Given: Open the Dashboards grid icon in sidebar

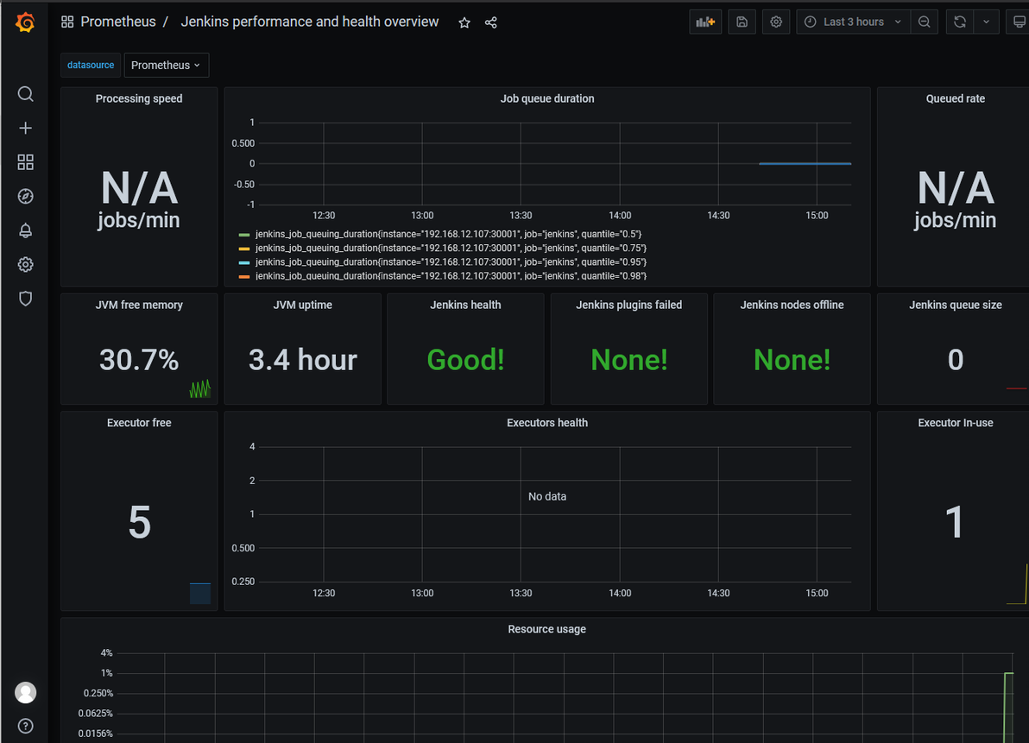Looking at the screenshot, I should [x=25, y=162].
